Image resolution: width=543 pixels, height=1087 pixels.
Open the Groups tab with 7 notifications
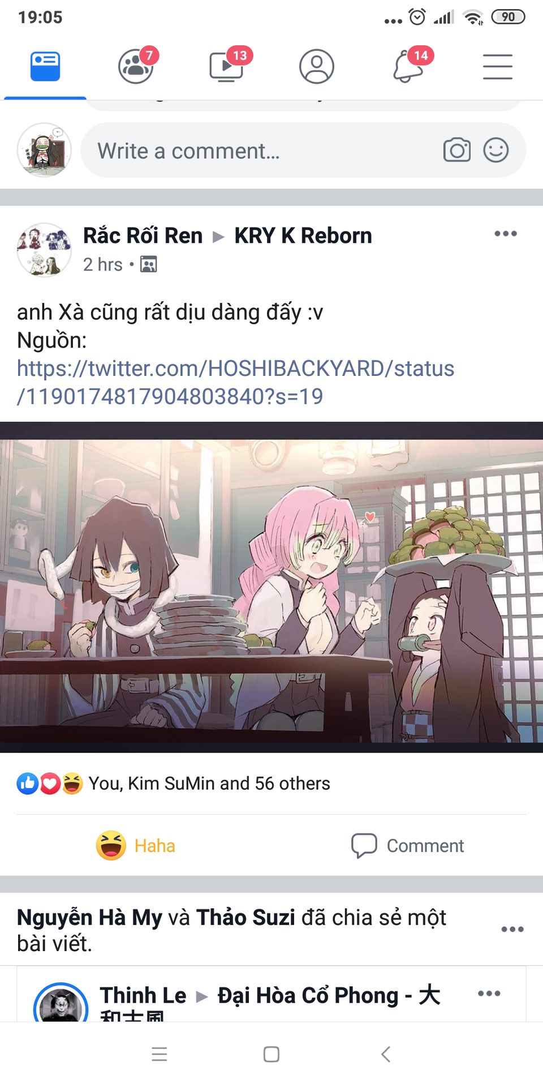pos(136,66)
